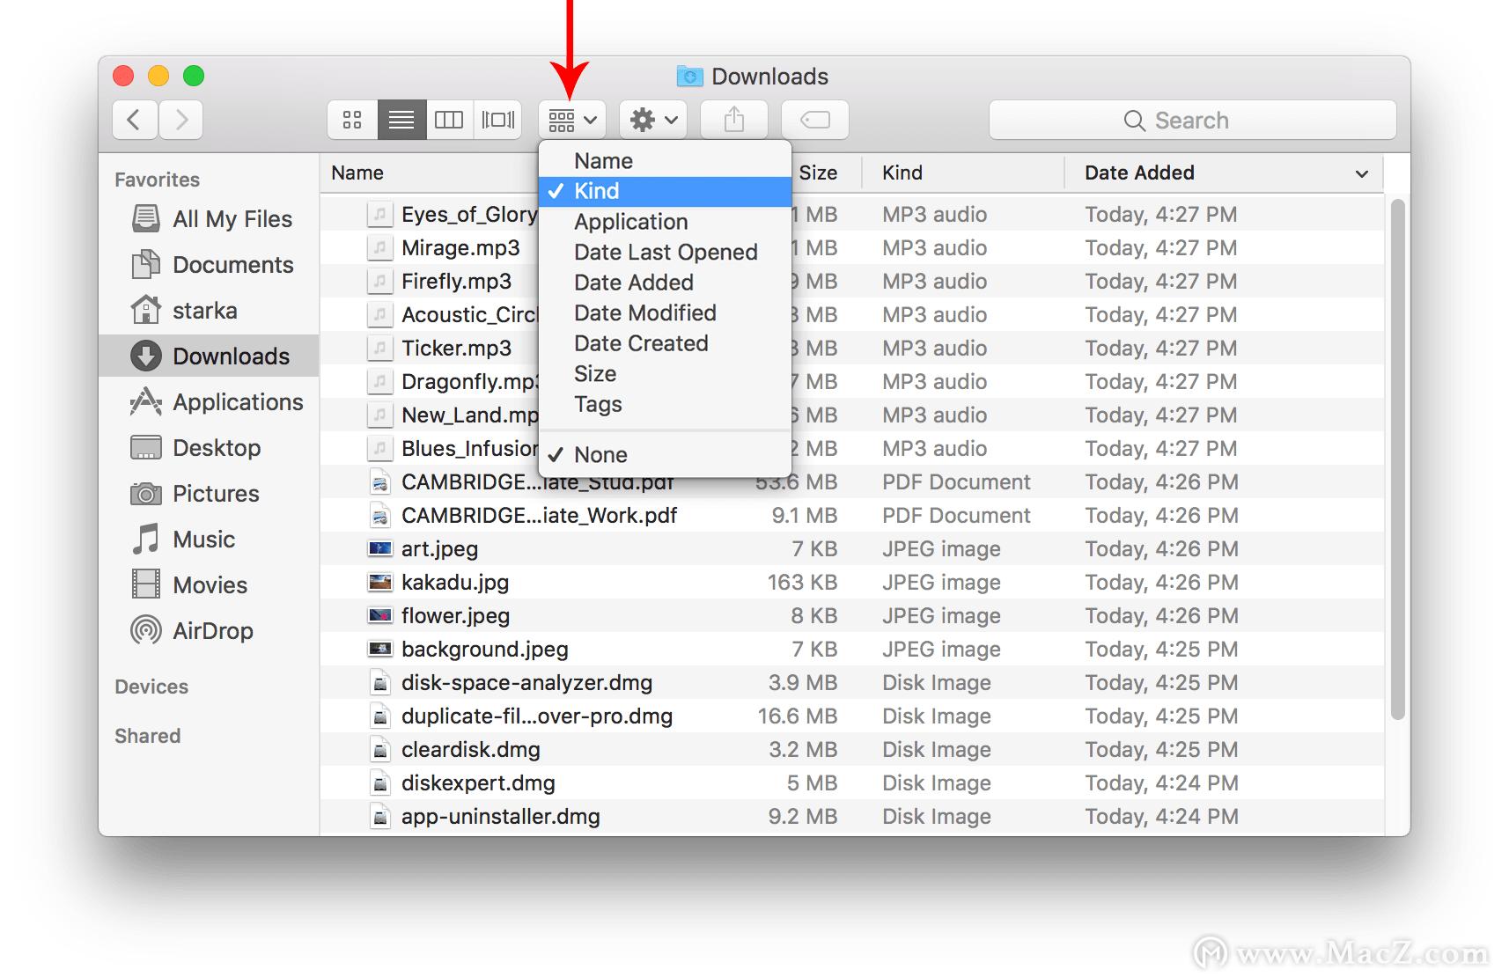Click the background.jpeg thumbnail icon
This screenshot has width=1509, height=977.
click(379, 649)
